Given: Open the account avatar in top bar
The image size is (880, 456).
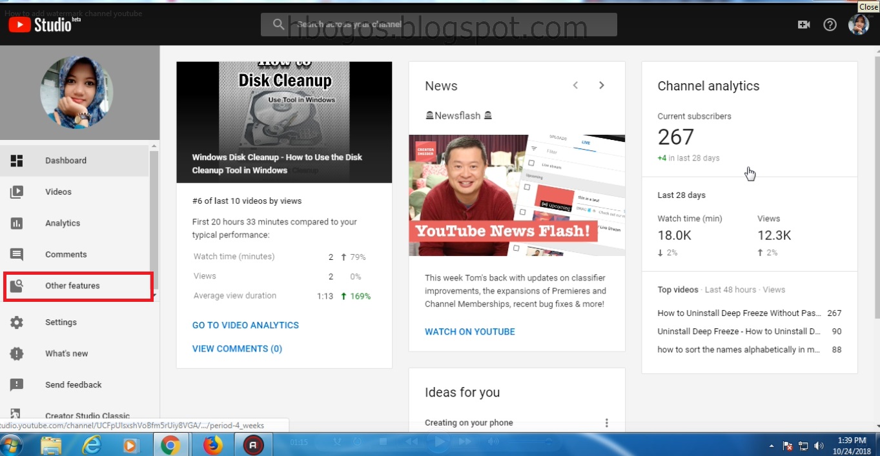Looking at the screenshot, I should [x=859, y=25].
